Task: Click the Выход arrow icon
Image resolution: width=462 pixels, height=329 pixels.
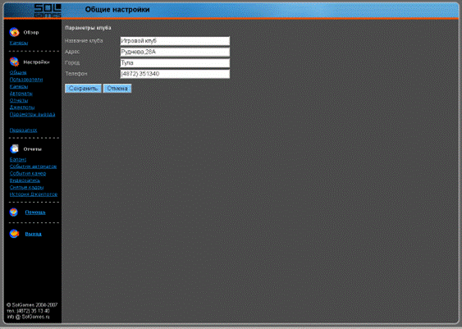Action: [14, 234]
